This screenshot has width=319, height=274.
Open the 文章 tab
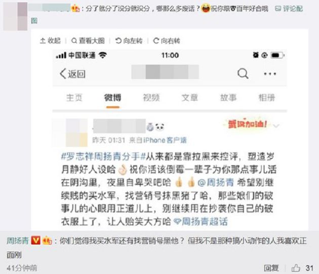[x=189, y=97]
